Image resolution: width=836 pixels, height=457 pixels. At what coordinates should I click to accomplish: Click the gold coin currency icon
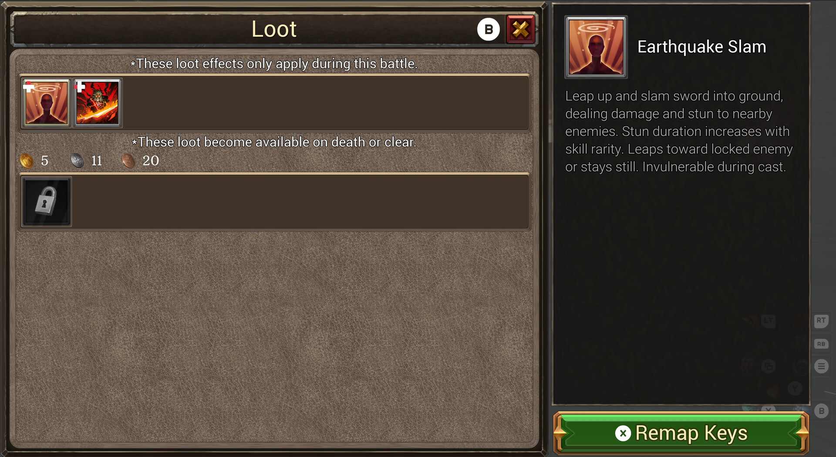click(x=27, y=161)
